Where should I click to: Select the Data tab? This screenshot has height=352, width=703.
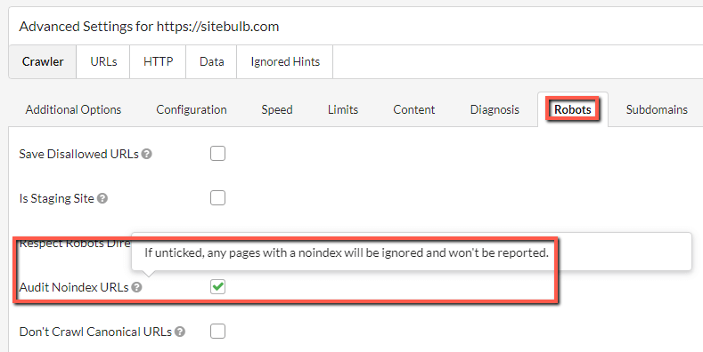tap(212, 61)
